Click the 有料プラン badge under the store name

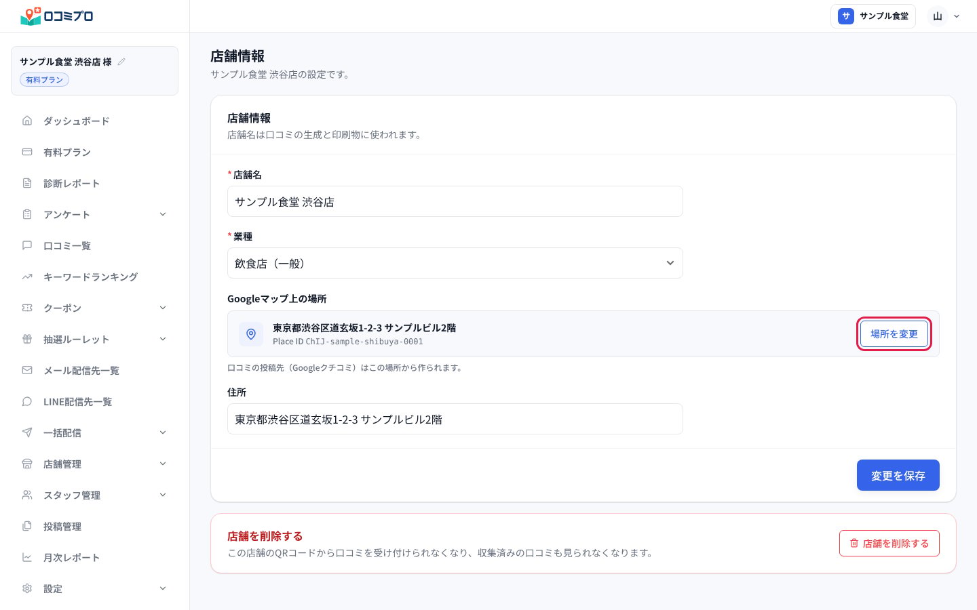44,80
